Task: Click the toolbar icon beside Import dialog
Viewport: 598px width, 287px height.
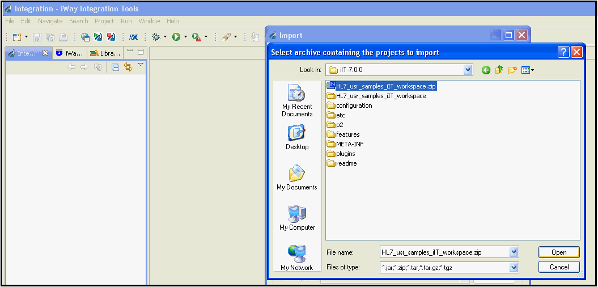Action: click(x=256, y=37)
